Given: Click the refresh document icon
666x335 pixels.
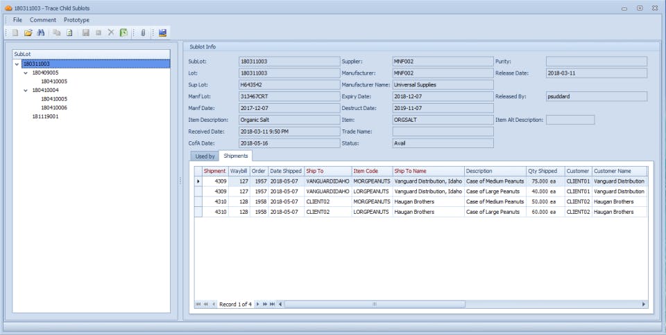Looking at the screenshot, I should [69, 33].
